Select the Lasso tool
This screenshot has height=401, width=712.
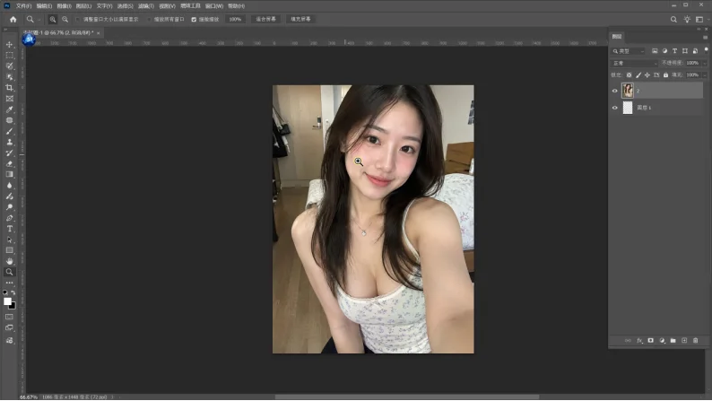(x=10, y=65)
